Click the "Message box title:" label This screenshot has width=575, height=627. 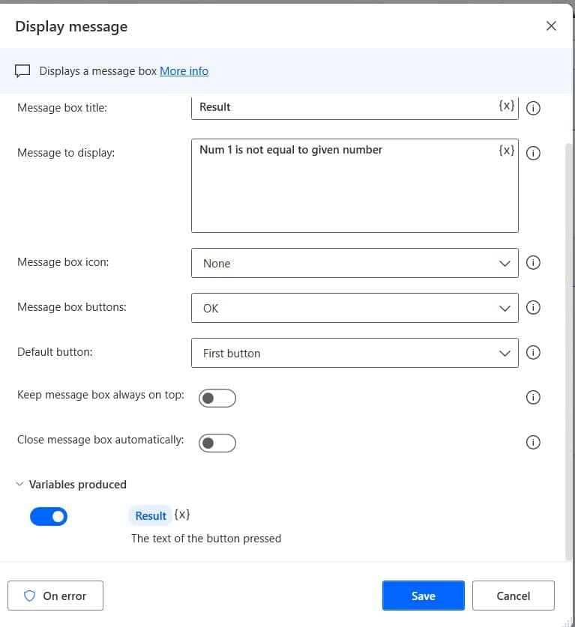pyautogui.click(x=62, y=108)
